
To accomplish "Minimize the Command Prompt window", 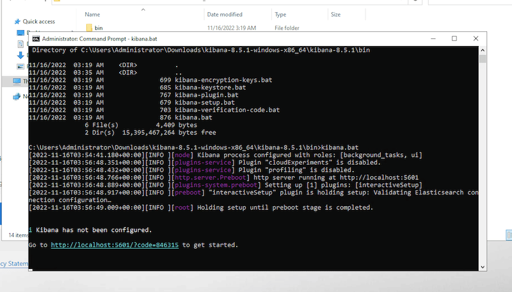I will (433, 38).
